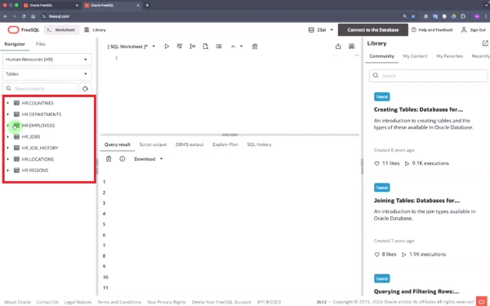
Task: Switch to the Navigator tab
Action: coord(15,44)
